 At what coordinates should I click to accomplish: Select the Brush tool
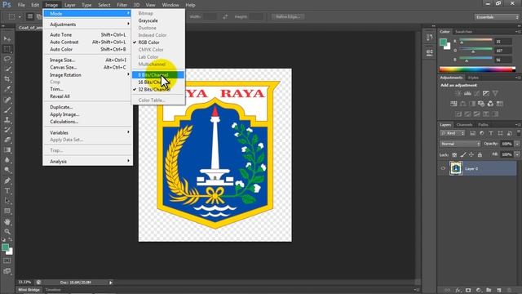tap(7, 109)
